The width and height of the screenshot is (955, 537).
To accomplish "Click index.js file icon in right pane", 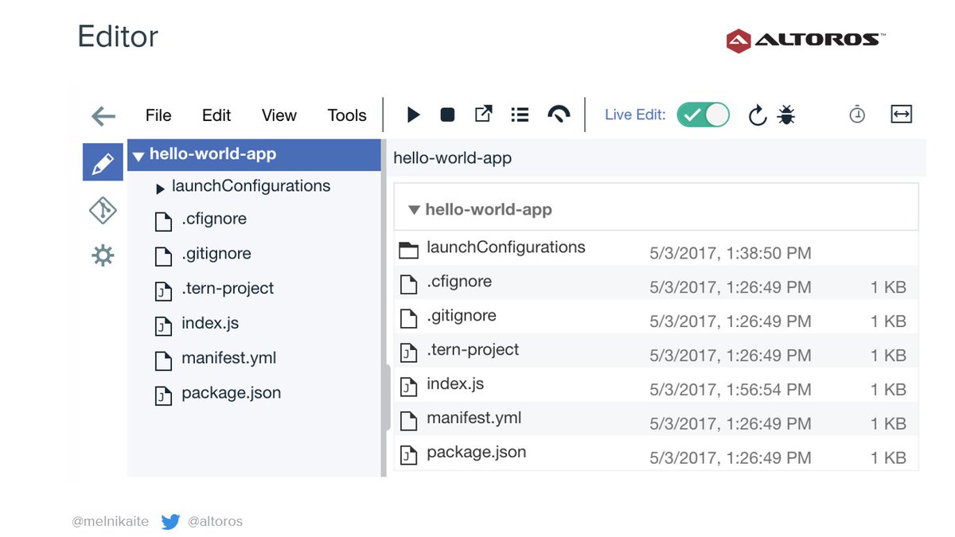I will (408, 387).
